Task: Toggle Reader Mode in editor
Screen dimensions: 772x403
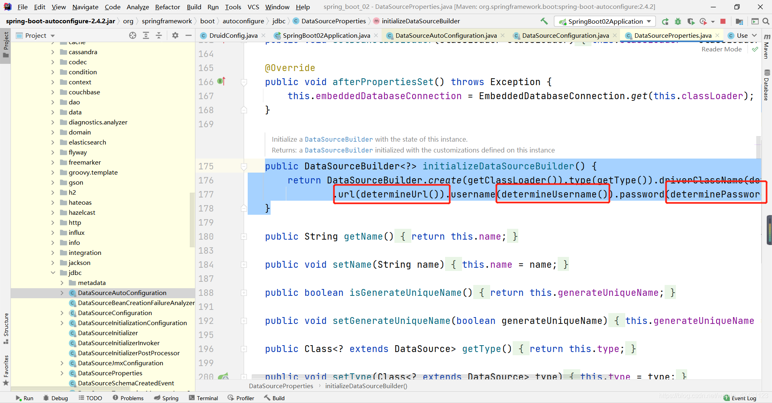Action: [x=721, y=49]
